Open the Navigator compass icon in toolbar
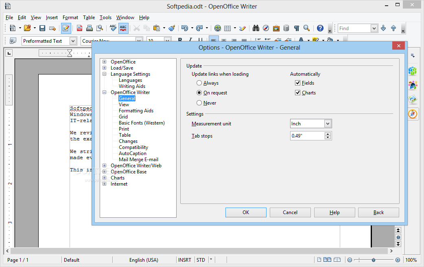This screenshot has height=267, width=424. pyautogui.click(x=266, y=28)
